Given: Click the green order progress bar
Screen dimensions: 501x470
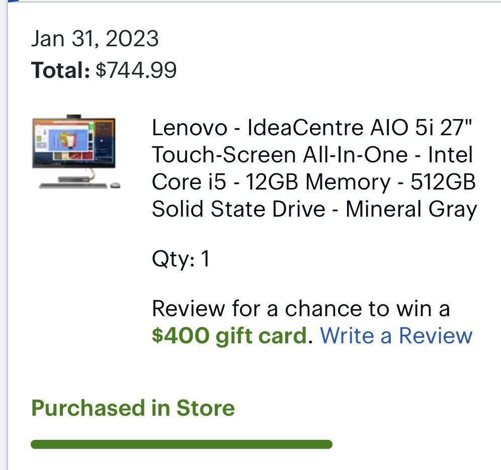Looking at the screenshot, I should pos(181,443).
